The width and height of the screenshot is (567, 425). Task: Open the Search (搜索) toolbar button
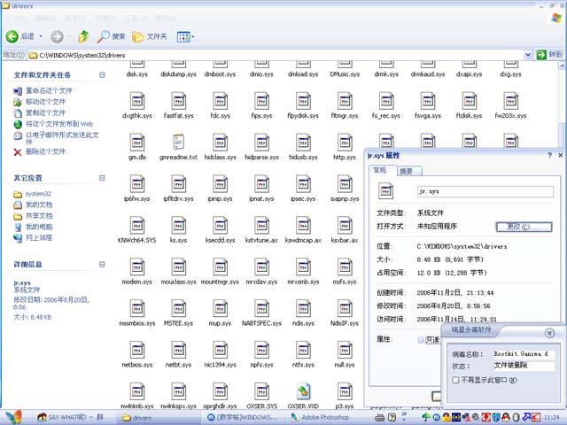tap(111, 36)
